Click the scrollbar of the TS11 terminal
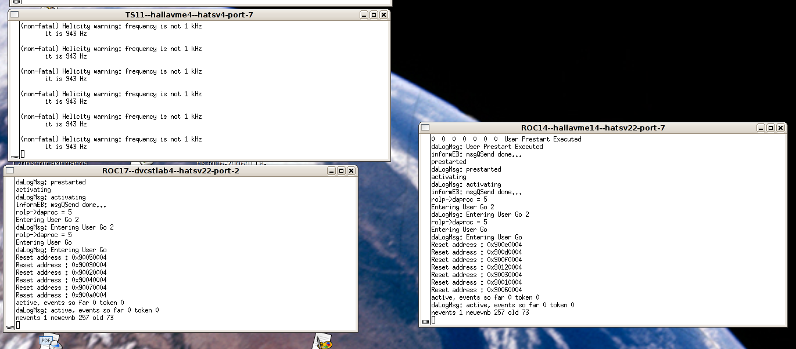 pyautogui.click(x=15, y=90)
